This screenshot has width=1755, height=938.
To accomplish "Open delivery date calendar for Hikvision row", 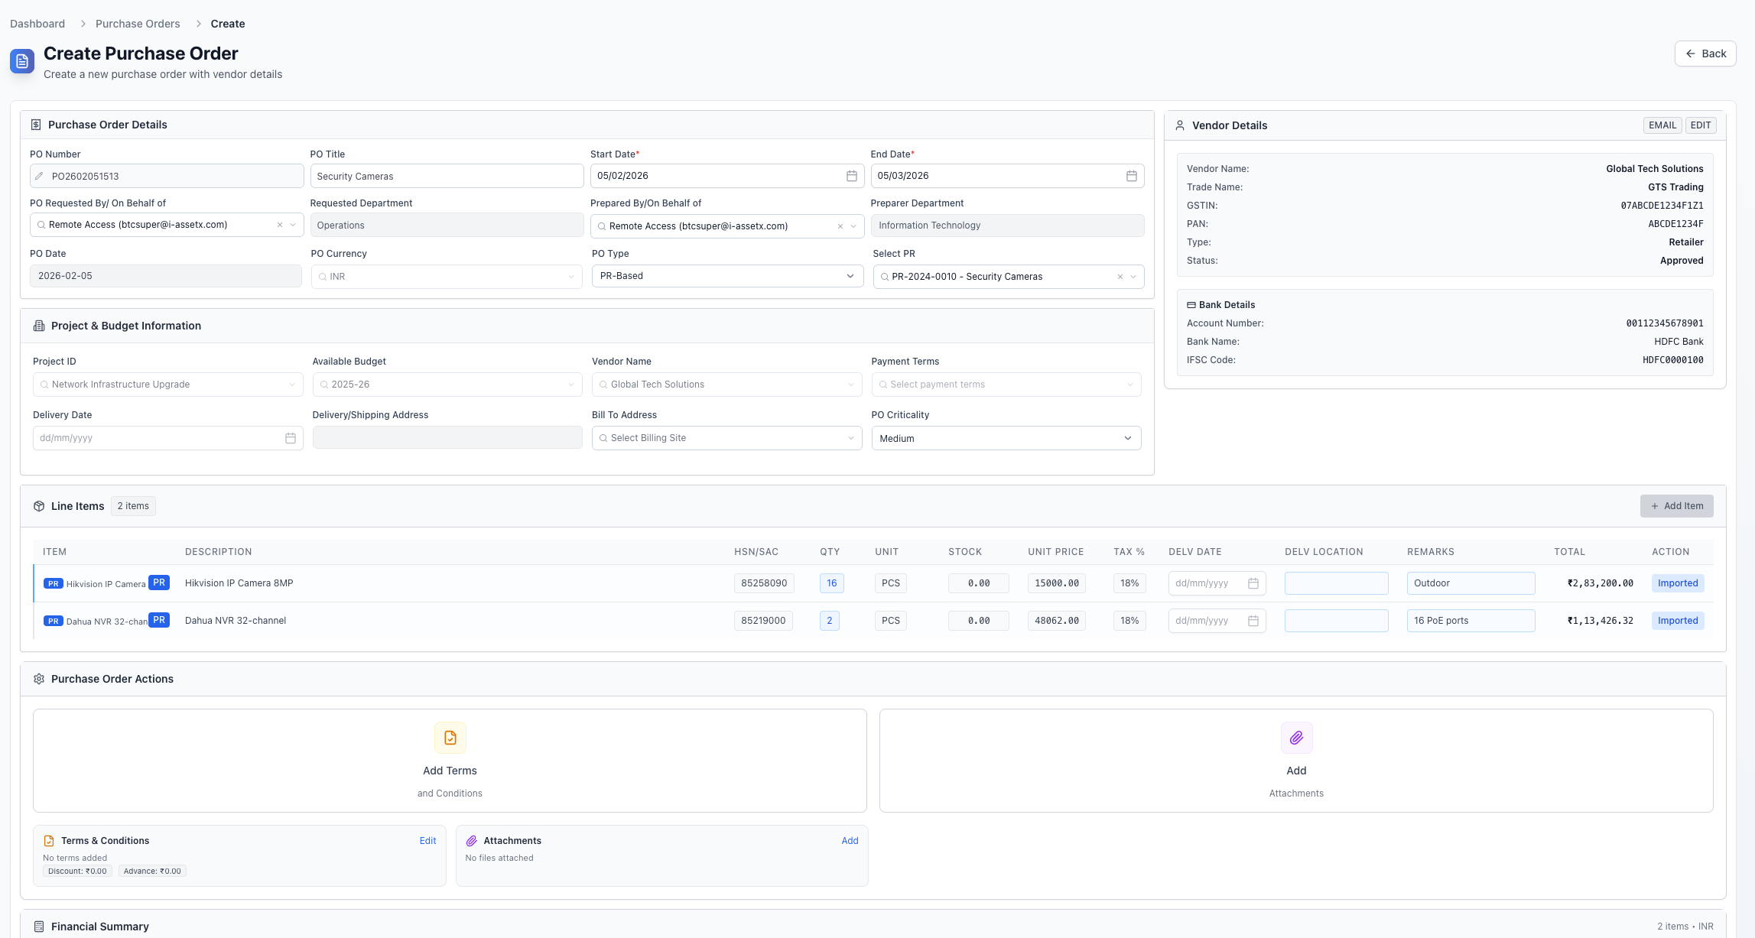I will [1253, 583].
